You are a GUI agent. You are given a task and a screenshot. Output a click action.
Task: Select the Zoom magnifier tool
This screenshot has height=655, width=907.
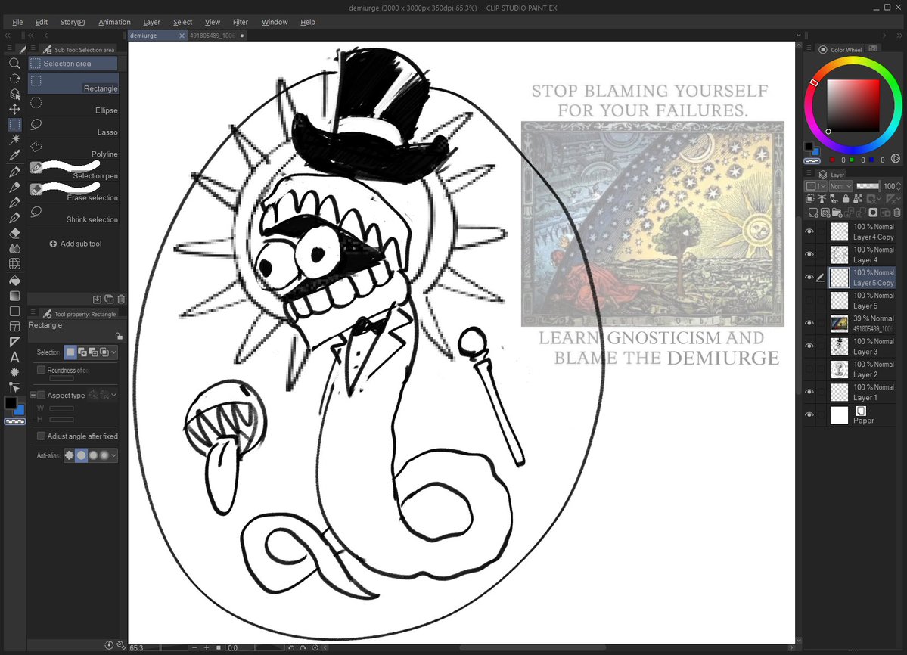(x=14, y=63)
